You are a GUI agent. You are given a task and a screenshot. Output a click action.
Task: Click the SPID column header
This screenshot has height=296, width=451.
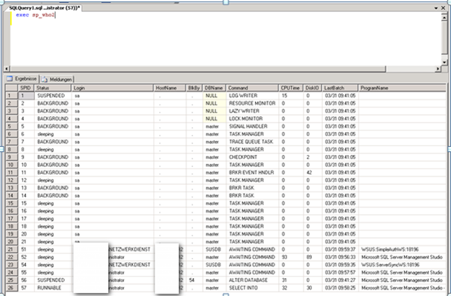26,88
